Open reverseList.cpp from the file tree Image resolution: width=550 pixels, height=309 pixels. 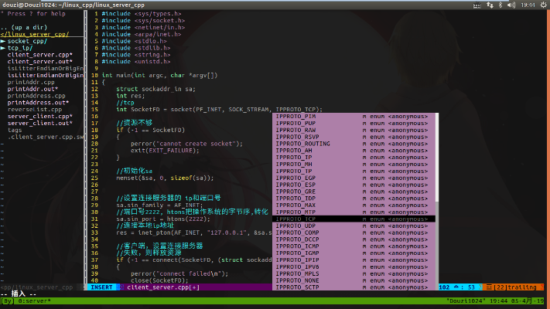click(36, 109)
